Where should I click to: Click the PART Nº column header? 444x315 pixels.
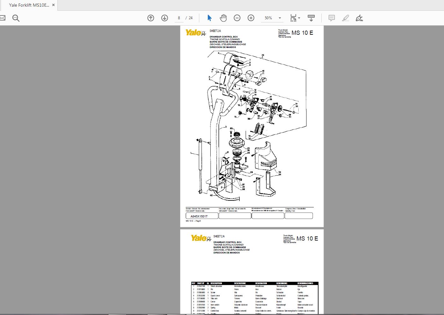(x=201, y=283)
